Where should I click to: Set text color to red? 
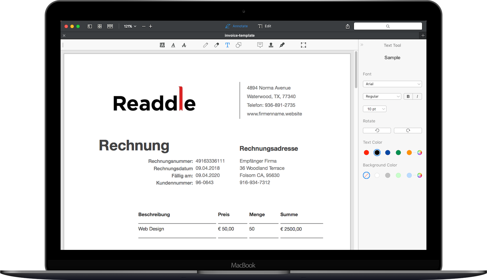pos(367,153)
